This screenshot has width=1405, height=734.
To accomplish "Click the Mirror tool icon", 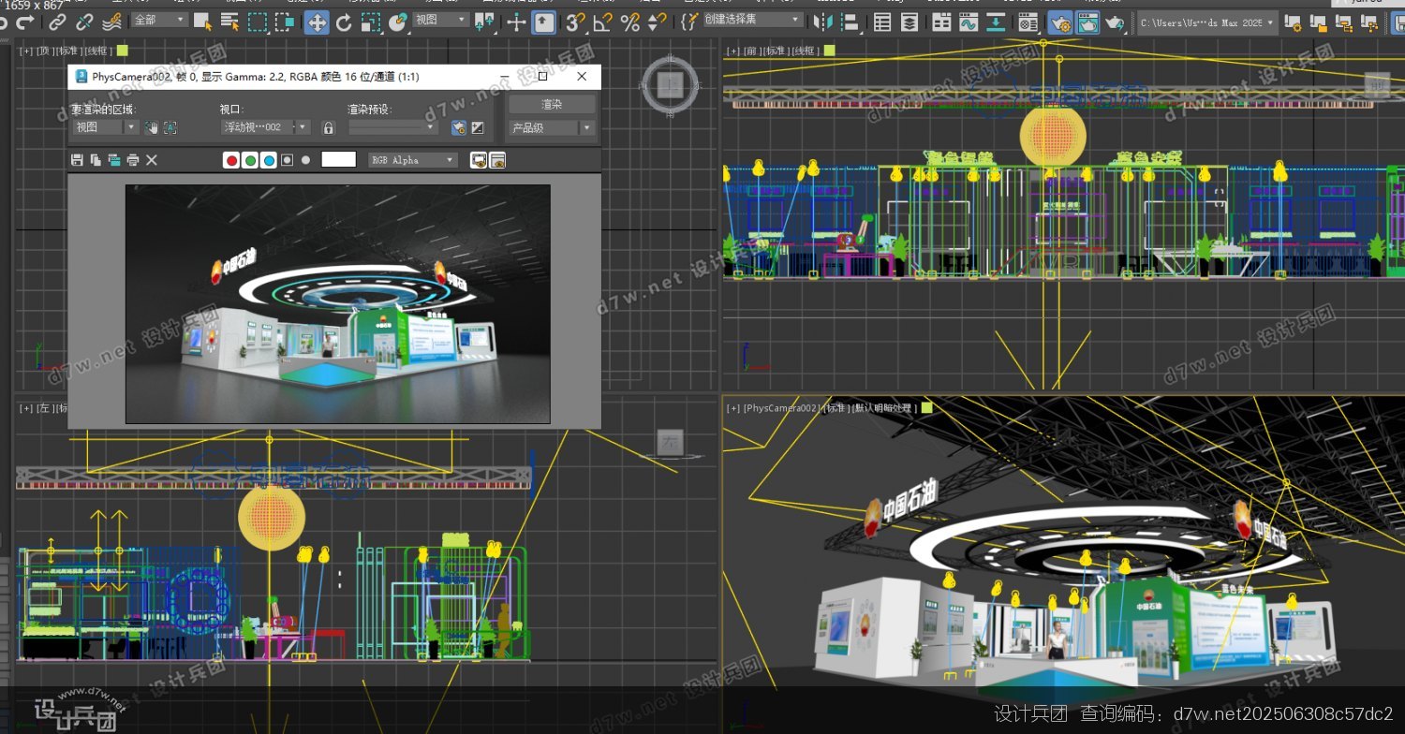I will click(x=823, y=22).
